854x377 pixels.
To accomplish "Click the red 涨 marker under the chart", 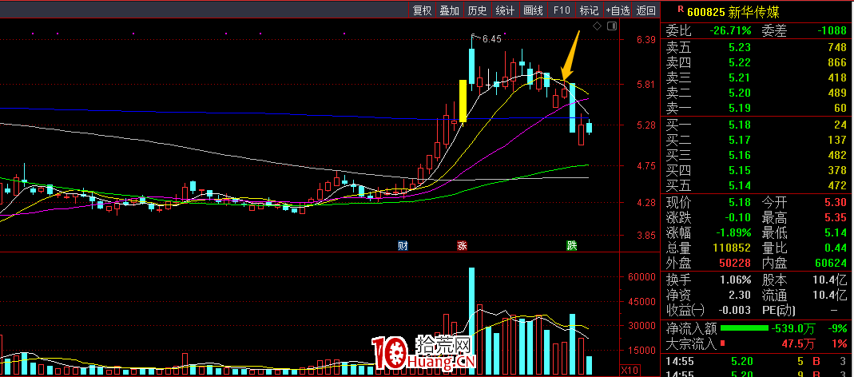I will (x=463, y=246).
